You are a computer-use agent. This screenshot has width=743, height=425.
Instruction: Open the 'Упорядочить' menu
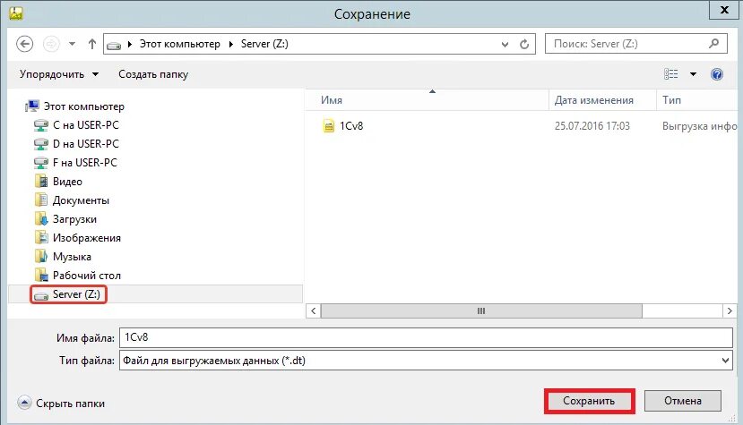tap(59, 74)
